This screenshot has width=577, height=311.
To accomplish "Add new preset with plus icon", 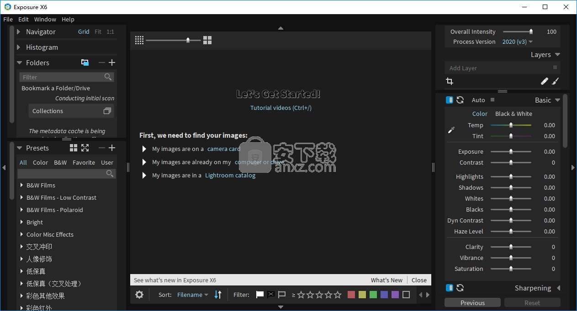I will [x=112, y=148].
